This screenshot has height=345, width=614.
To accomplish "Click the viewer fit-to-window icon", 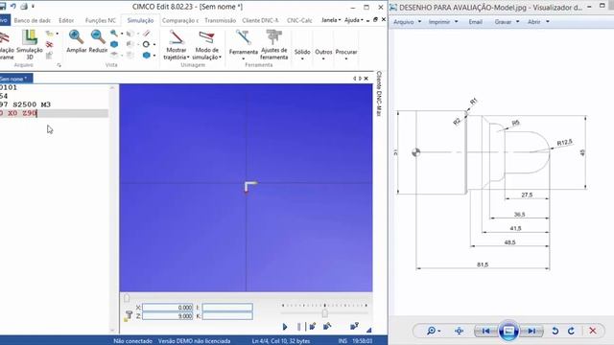I will (x=459, y=331).
